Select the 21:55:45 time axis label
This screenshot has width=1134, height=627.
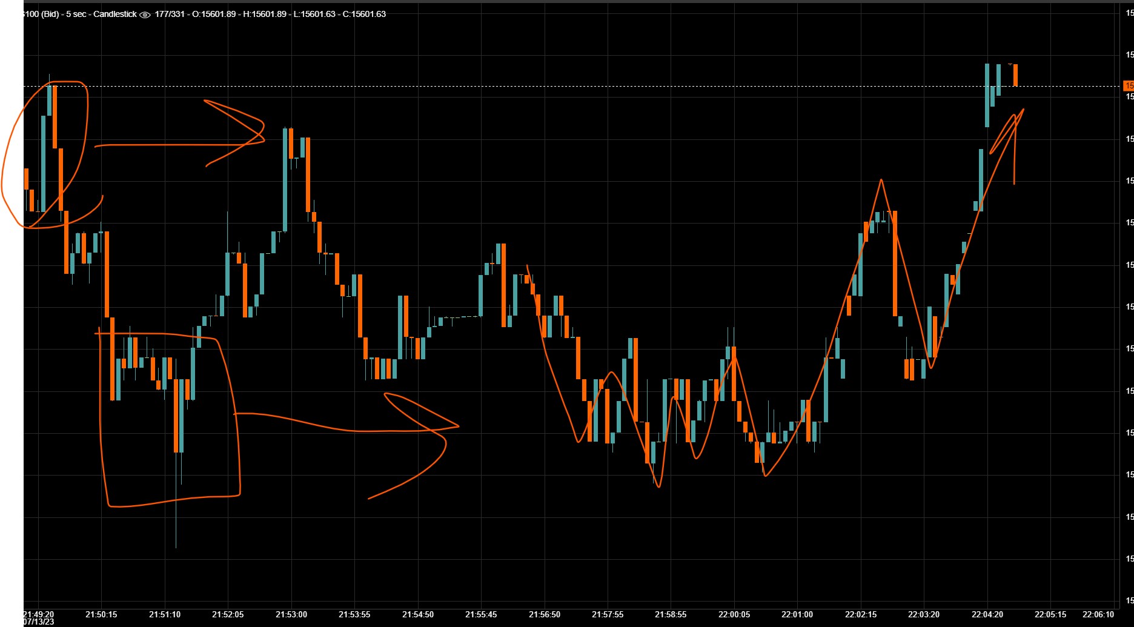[481, 614]
